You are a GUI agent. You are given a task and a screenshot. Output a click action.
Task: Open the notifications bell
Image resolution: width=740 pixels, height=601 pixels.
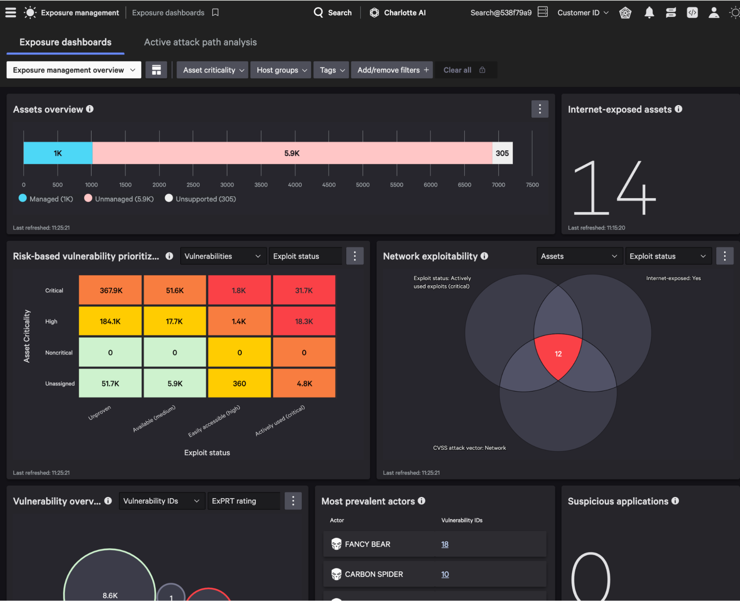pos(649,13)
